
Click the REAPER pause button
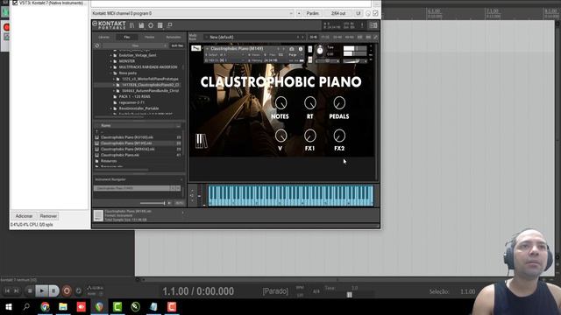(x=53, y=291)
